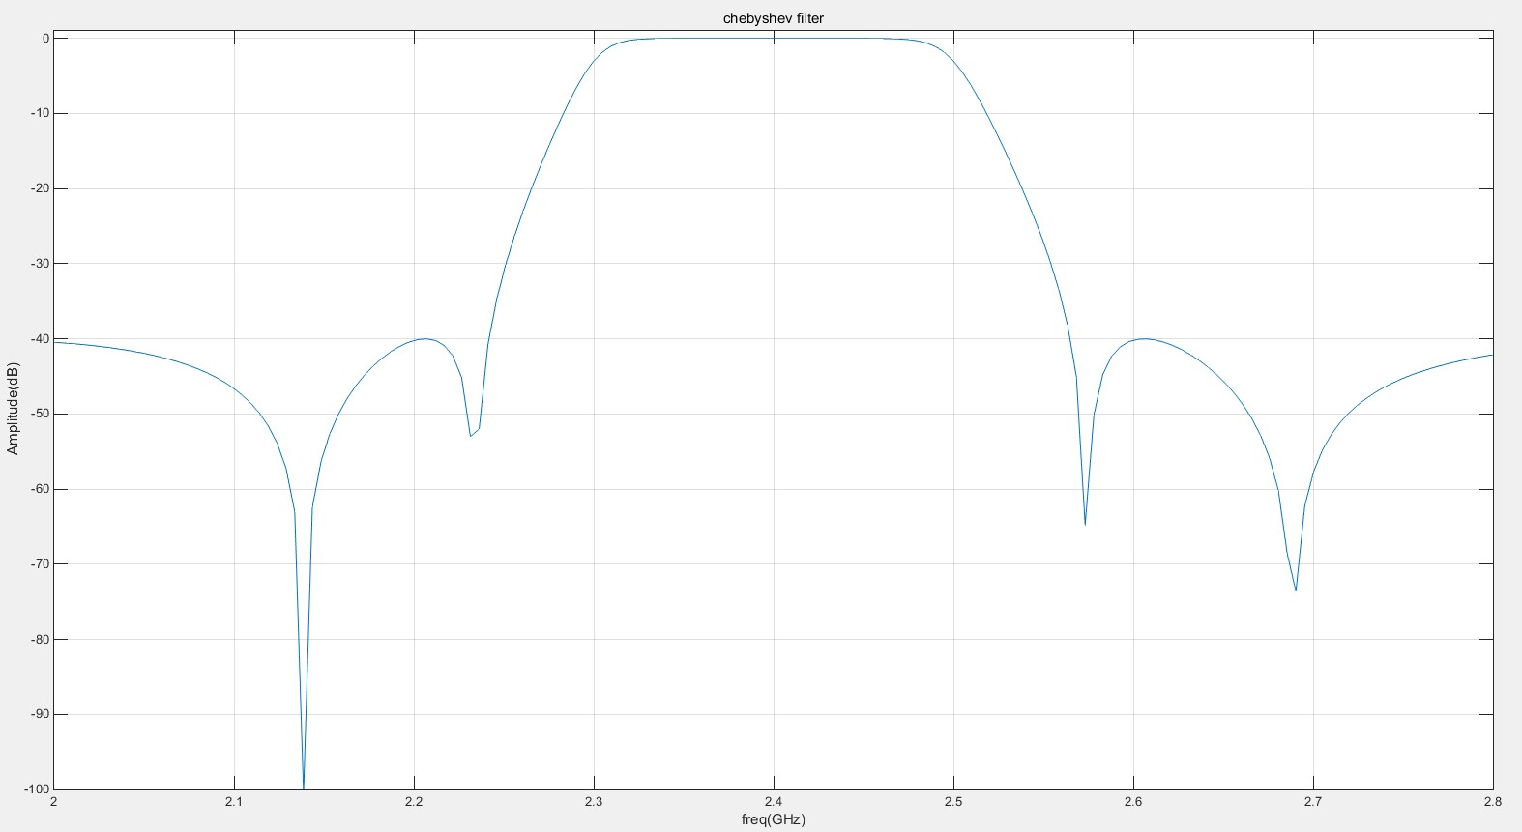Select the y-axis tick label -100

tap(36, 789)
